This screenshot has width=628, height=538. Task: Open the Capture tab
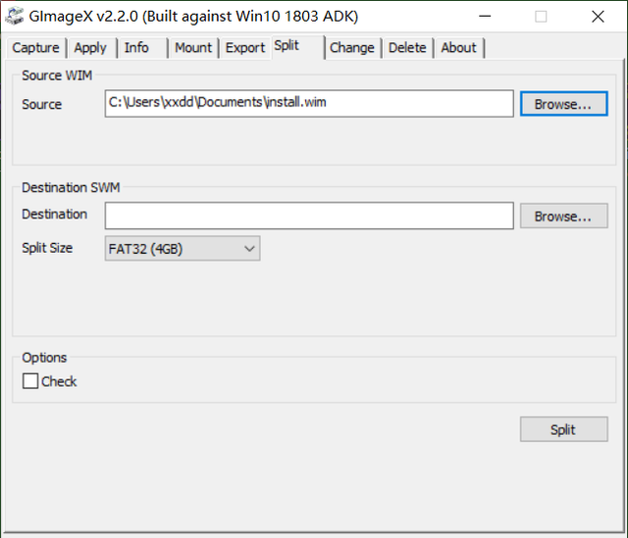pos(35,48)
